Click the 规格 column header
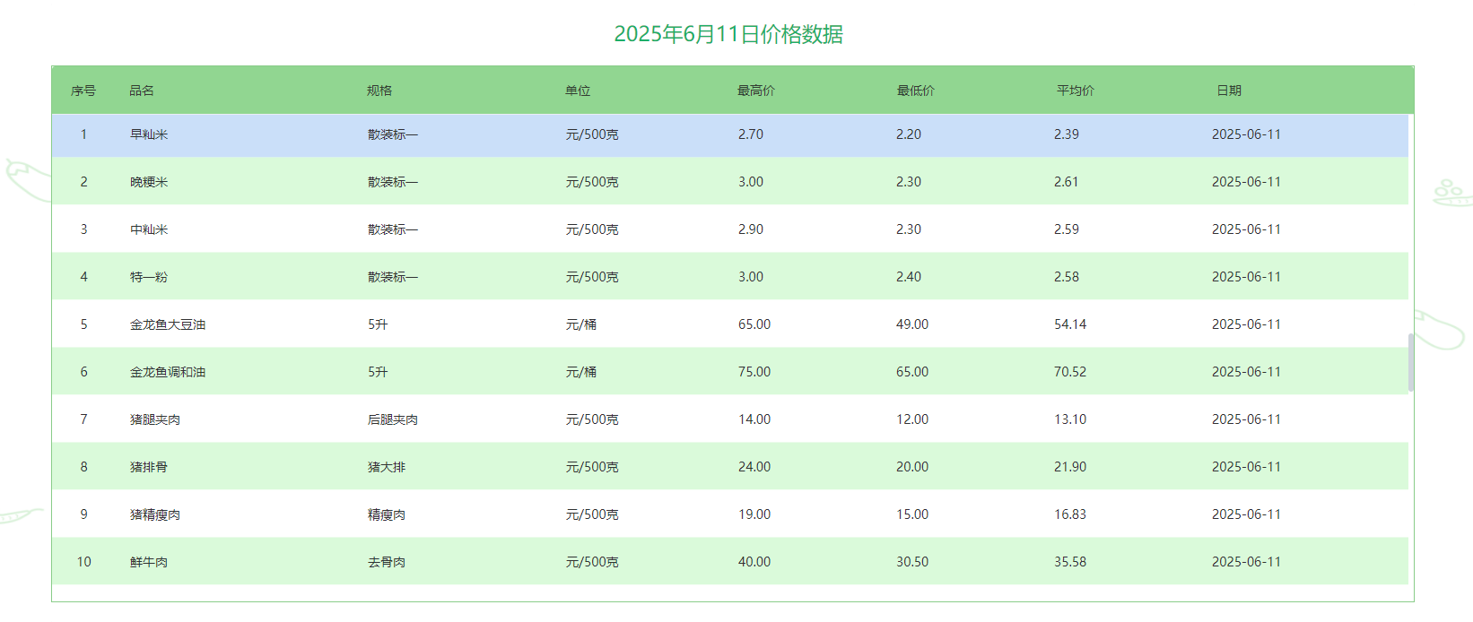Screen dimensions: 1473x622 [x=379, y=91]
